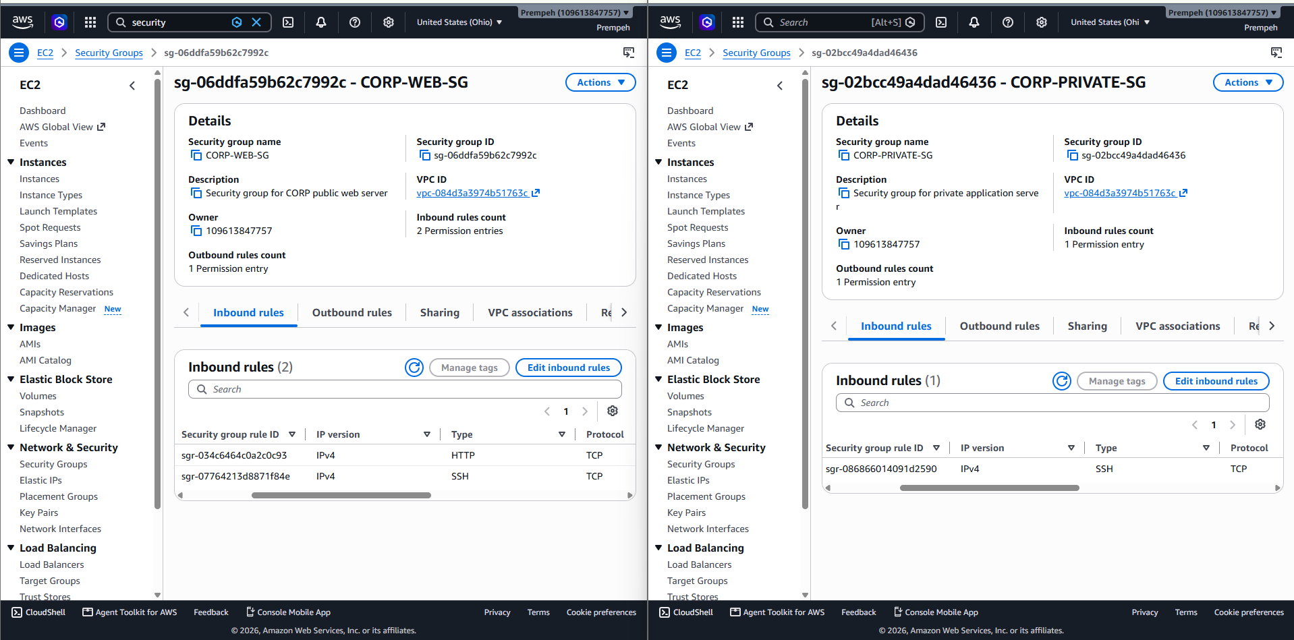
Task: Click the inbound rules search field in right window
Action: [1052, 403]
